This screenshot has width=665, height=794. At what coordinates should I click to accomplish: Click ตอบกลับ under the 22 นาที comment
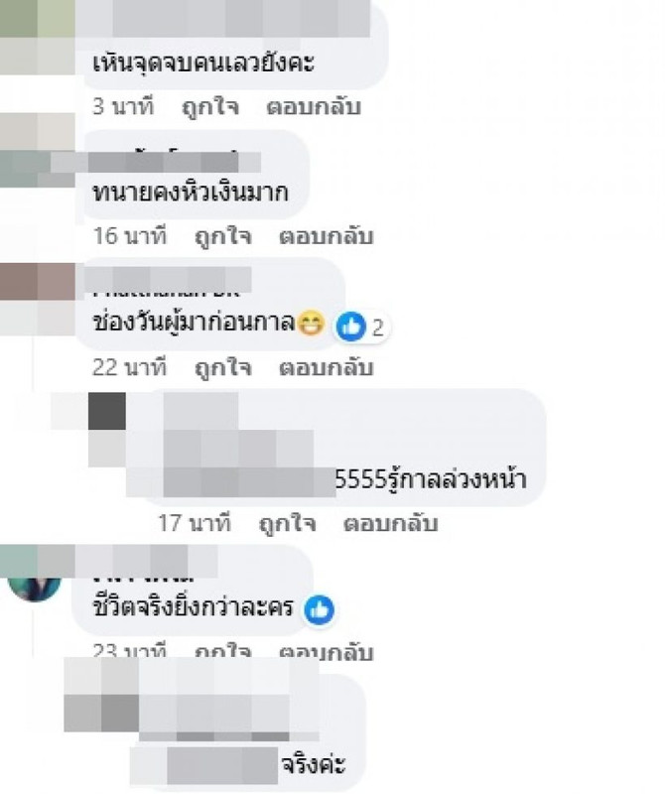(x=327, y=367)
